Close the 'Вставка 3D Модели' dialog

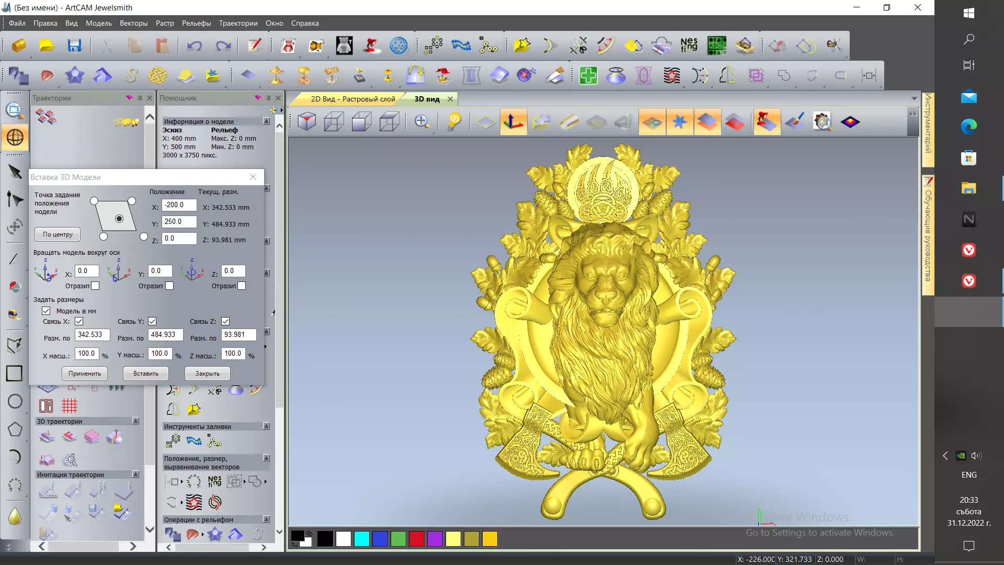(x=253, y=177)
